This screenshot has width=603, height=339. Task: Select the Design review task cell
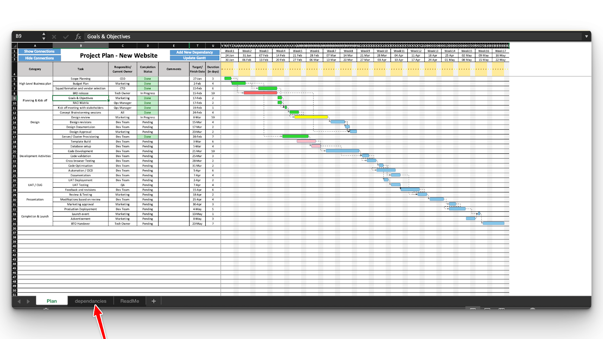tap(81, 118)
